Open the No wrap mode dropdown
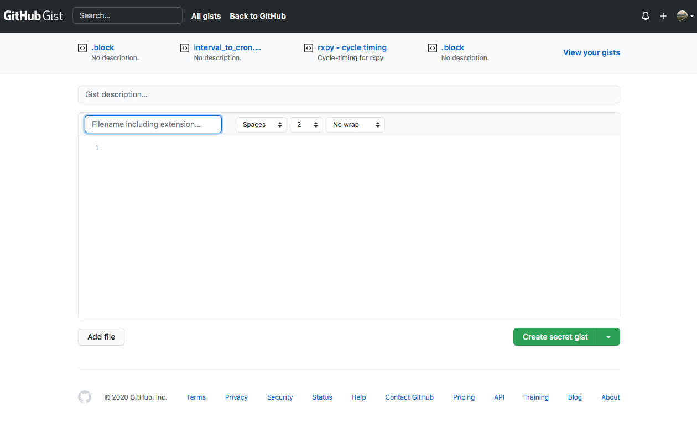 [355, 125]
